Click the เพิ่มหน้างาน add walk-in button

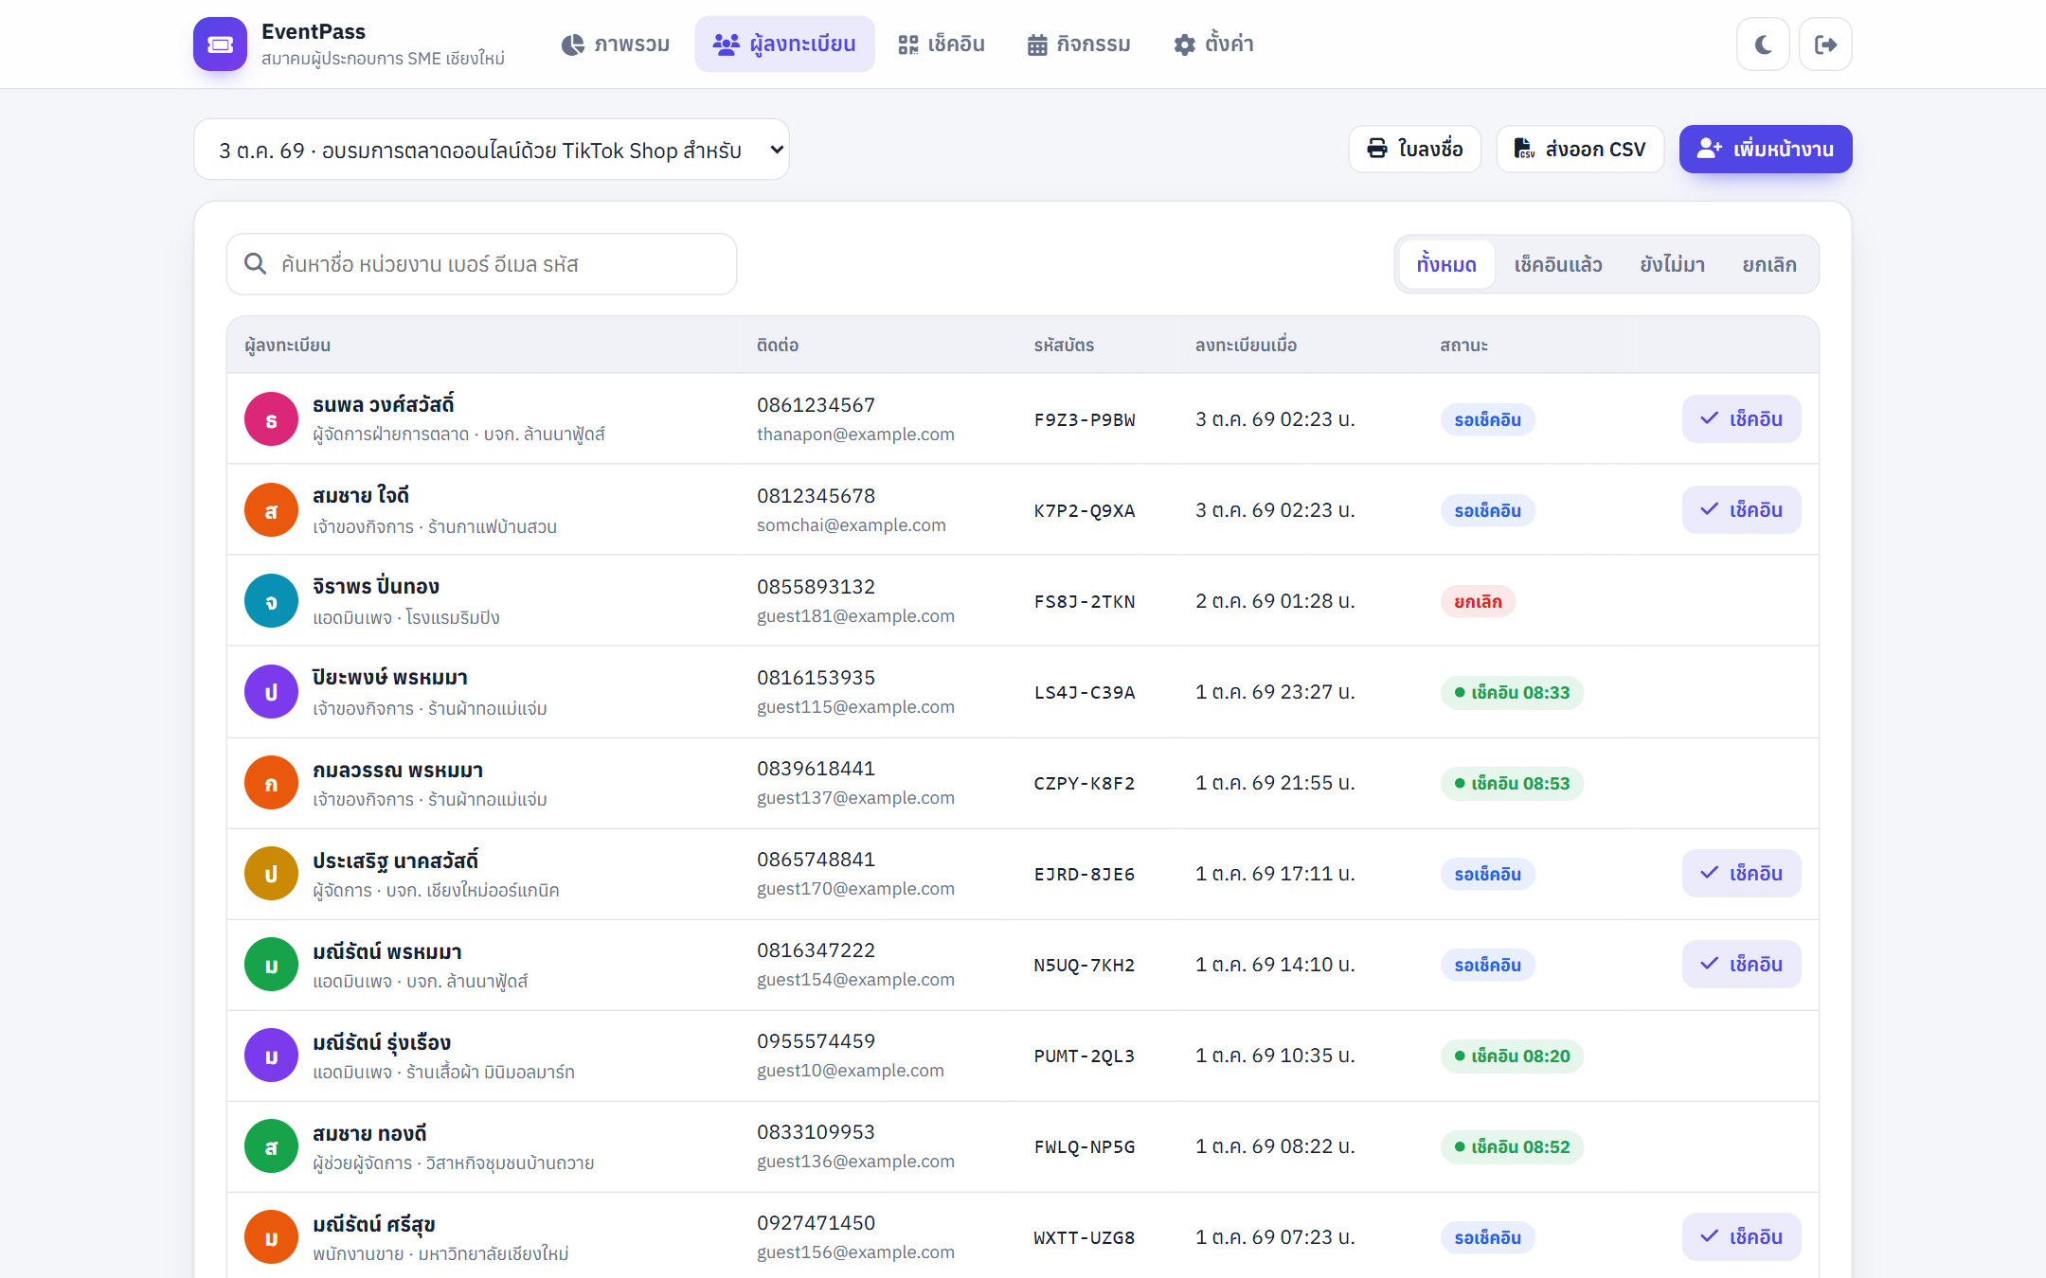1766,150
